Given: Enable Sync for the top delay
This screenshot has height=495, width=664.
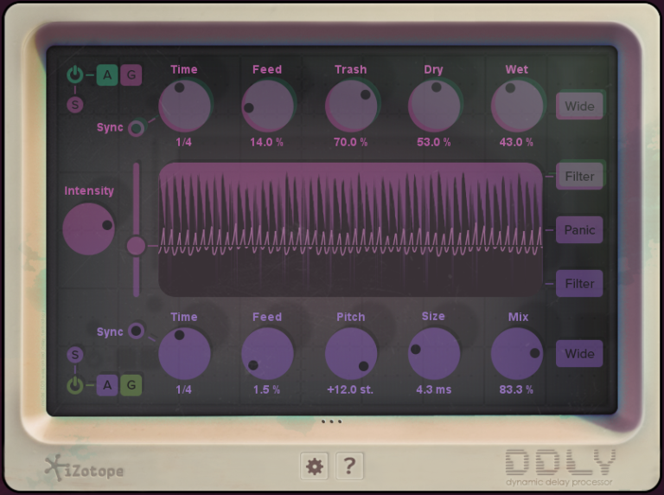Looking at the screenshot, I should pyautogui.click(x=136, y=129).
